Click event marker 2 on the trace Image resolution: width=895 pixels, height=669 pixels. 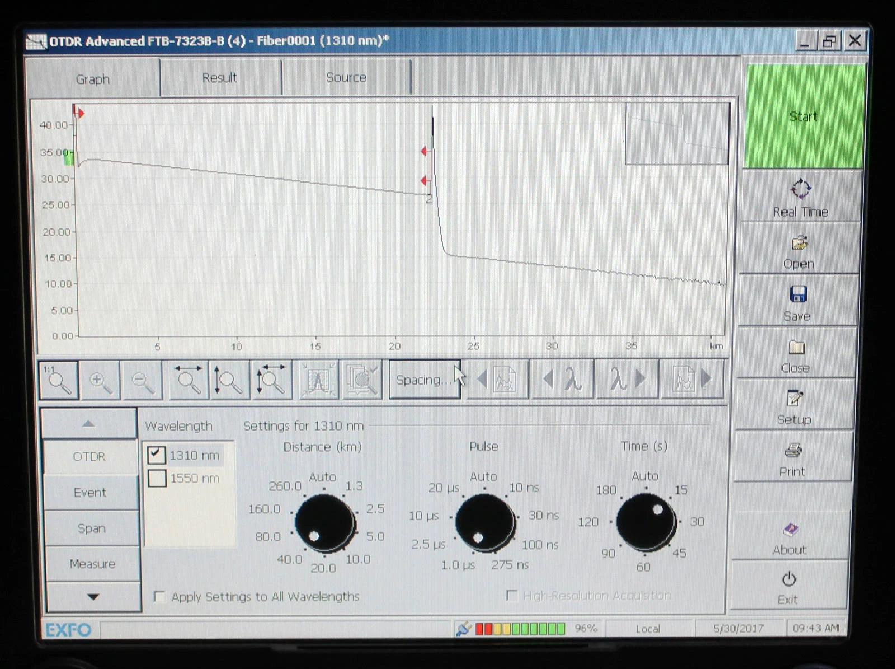(429, 199)
